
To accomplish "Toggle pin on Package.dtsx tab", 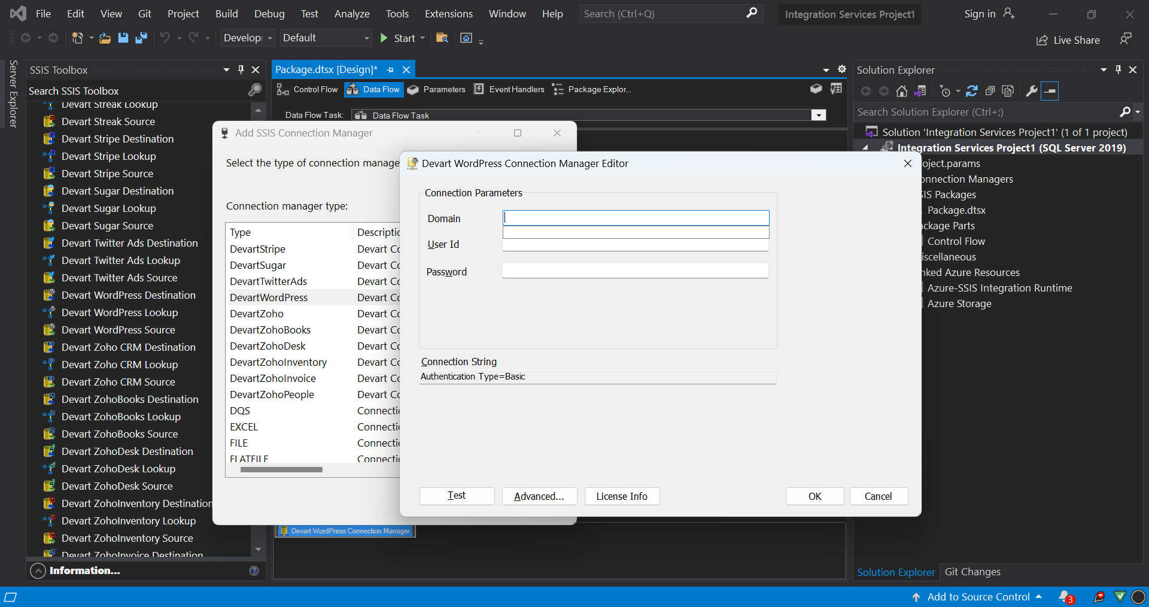I will tap(390, 70).
